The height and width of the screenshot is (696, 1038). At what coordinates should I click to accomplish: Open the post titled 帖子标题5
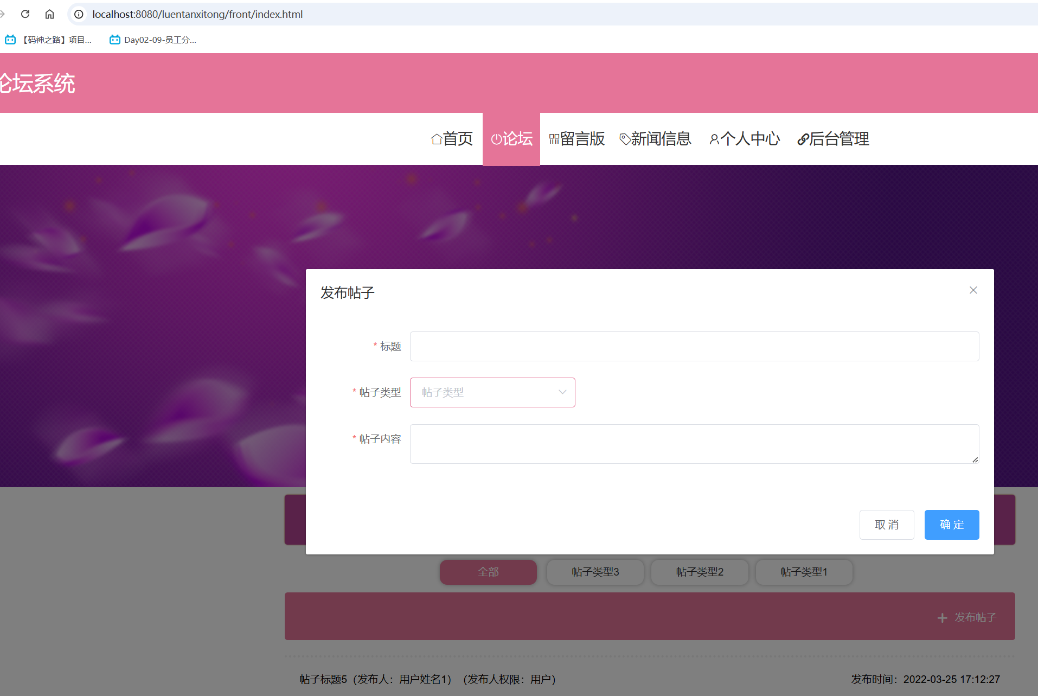(427, 679)
